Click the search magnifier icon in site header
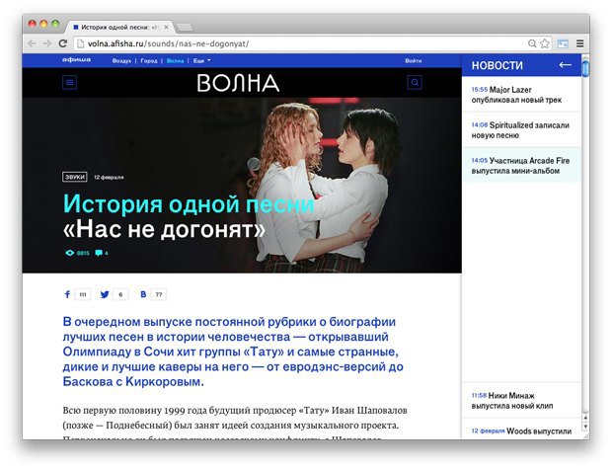The image size is (612, 470). [x=415, y=84]
